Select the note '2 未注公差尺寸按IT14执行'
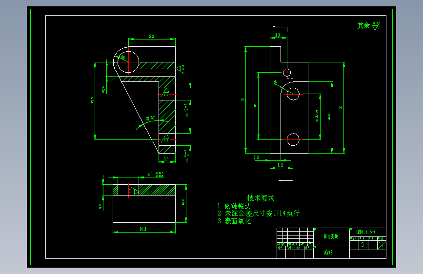This screenshot has height=274, width=423. click(x=259, y=214)
